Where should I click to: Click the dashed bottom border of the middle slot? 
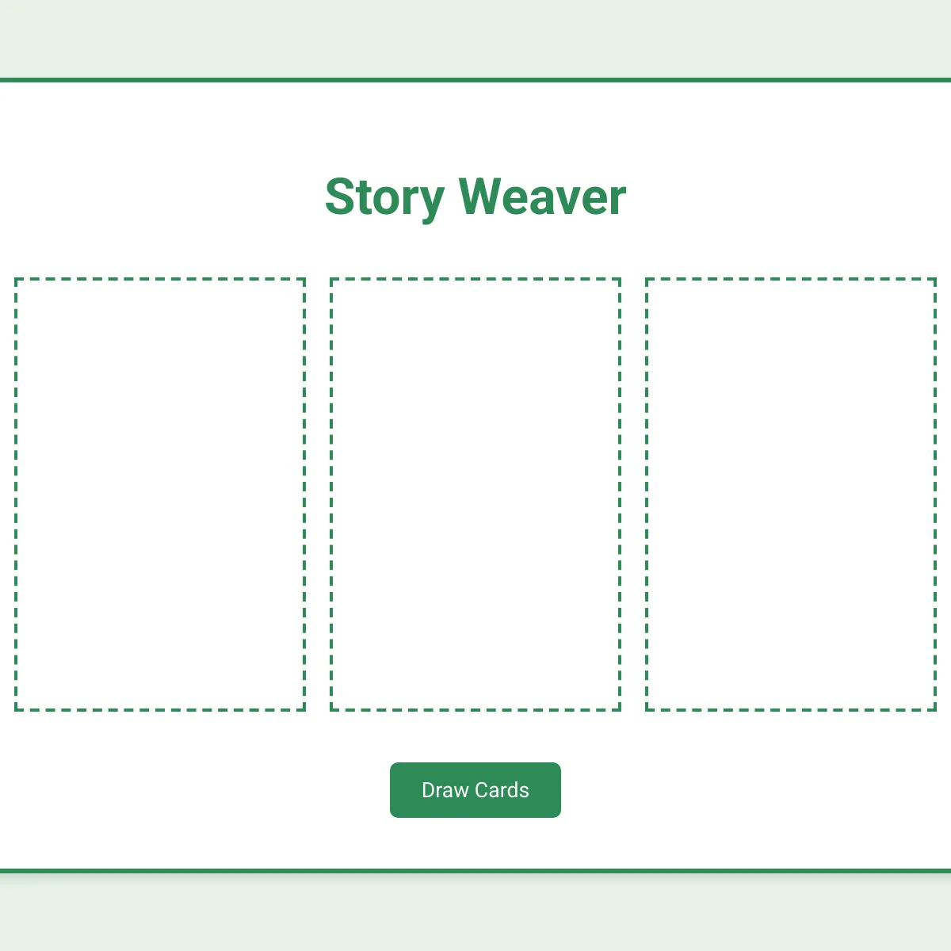click(475, 709)
